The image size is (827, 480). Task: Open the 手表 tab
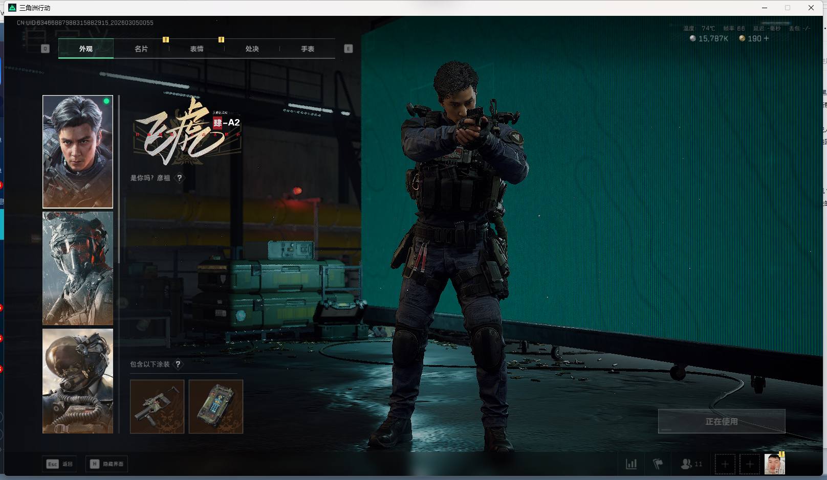point(308,49)
